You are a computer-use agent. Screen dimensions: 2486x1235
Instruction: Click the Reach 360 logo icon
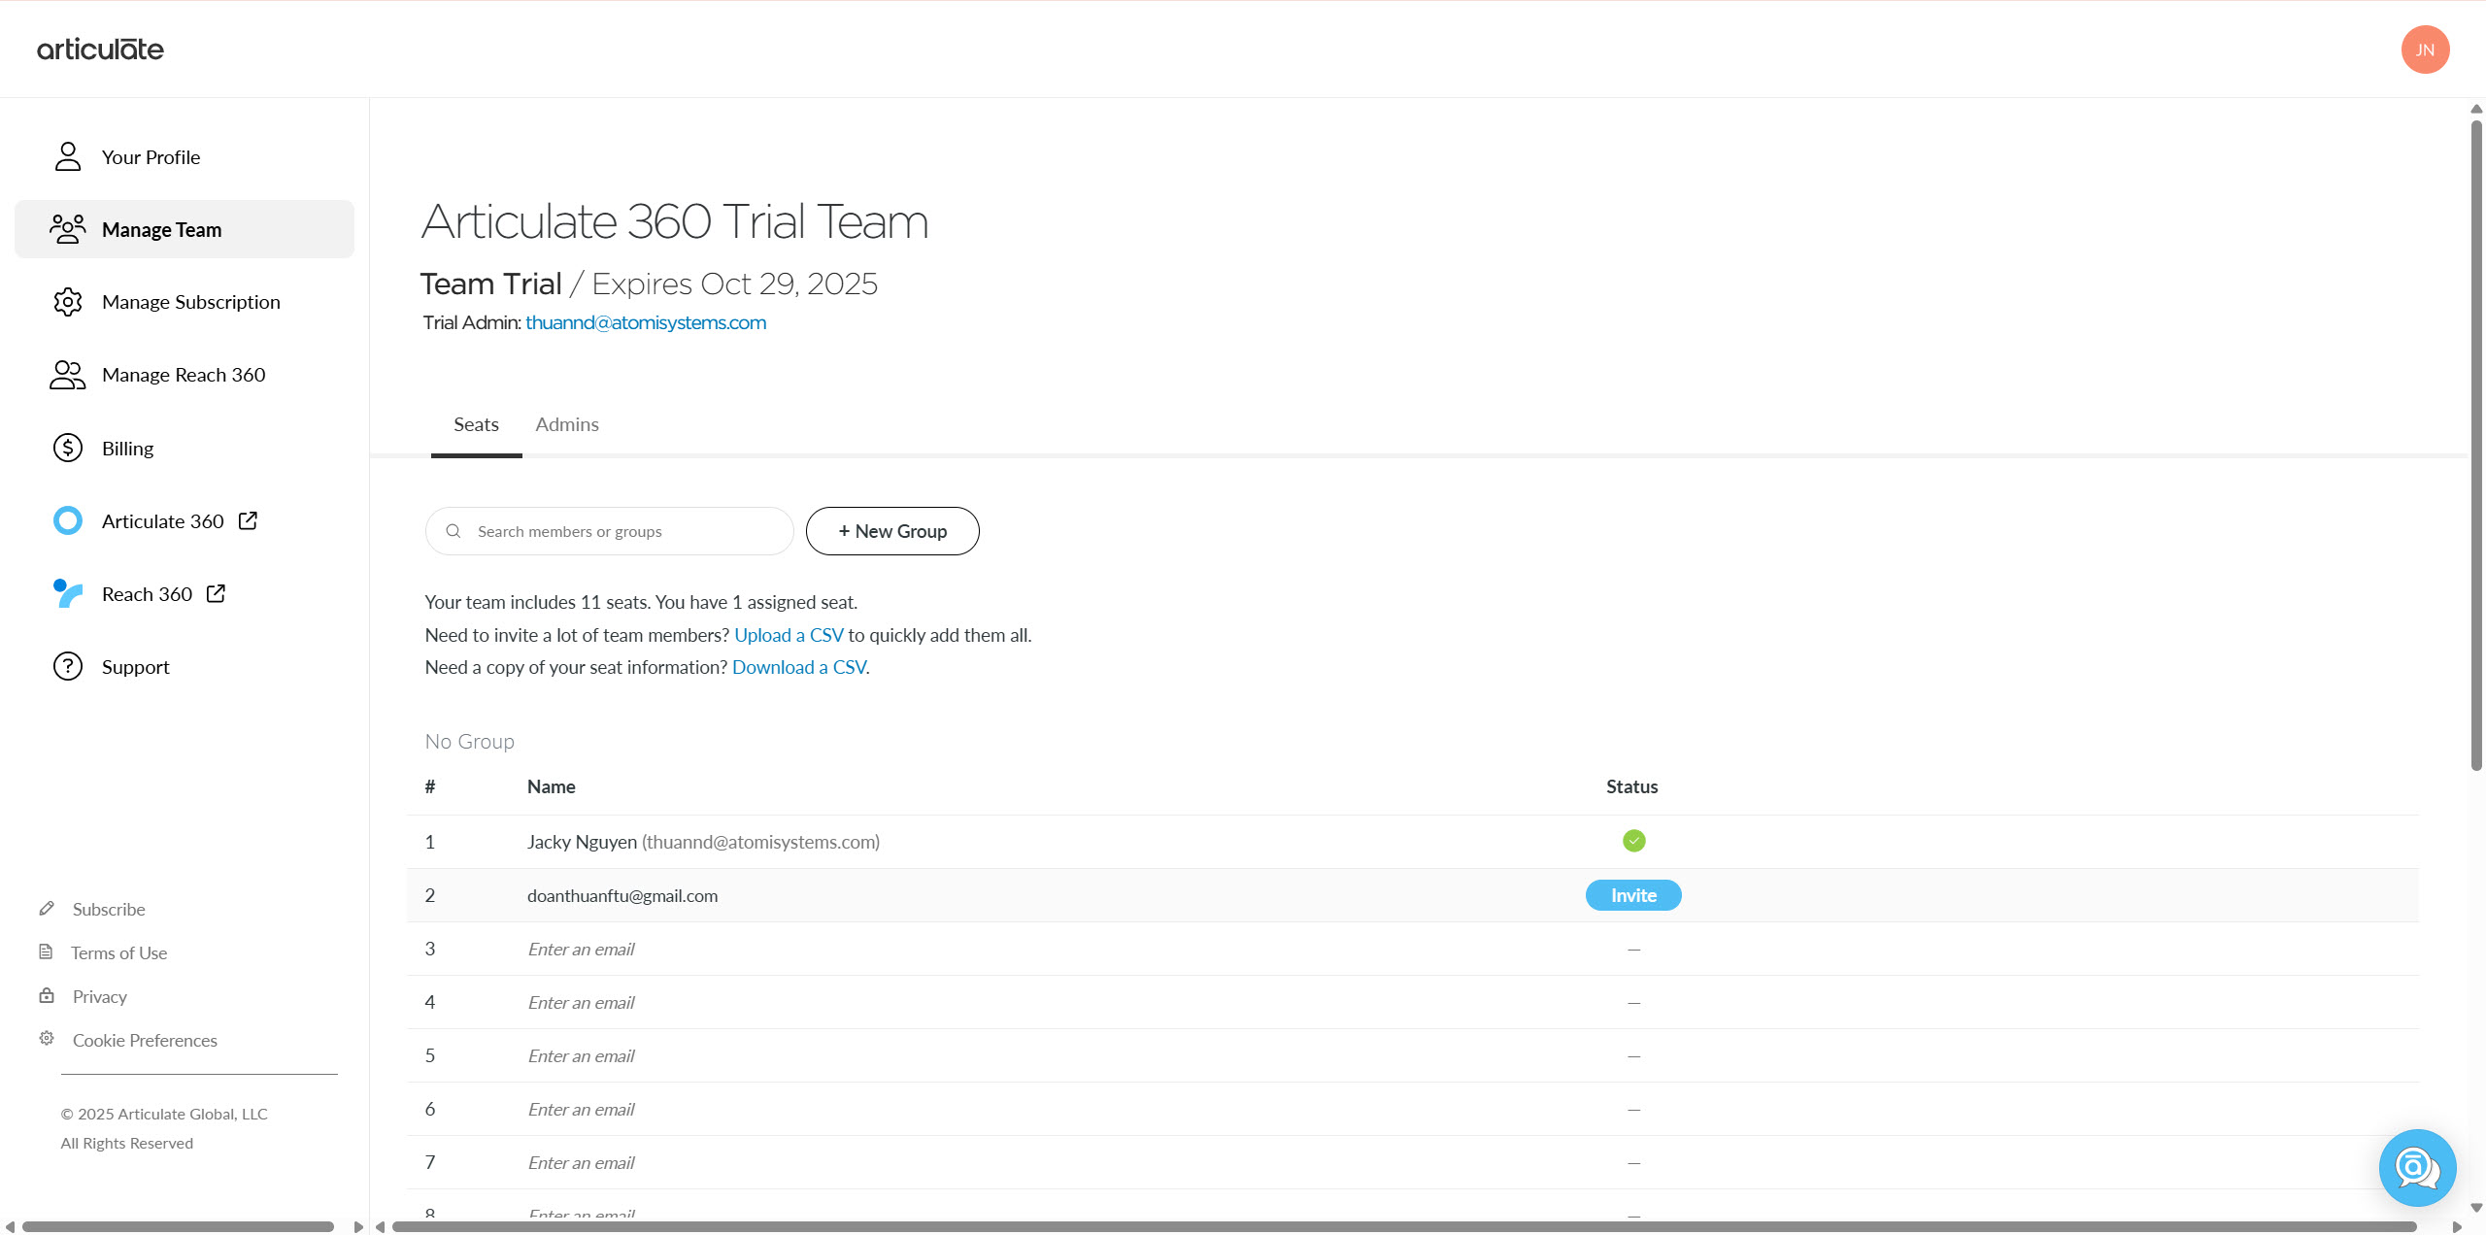68,593
